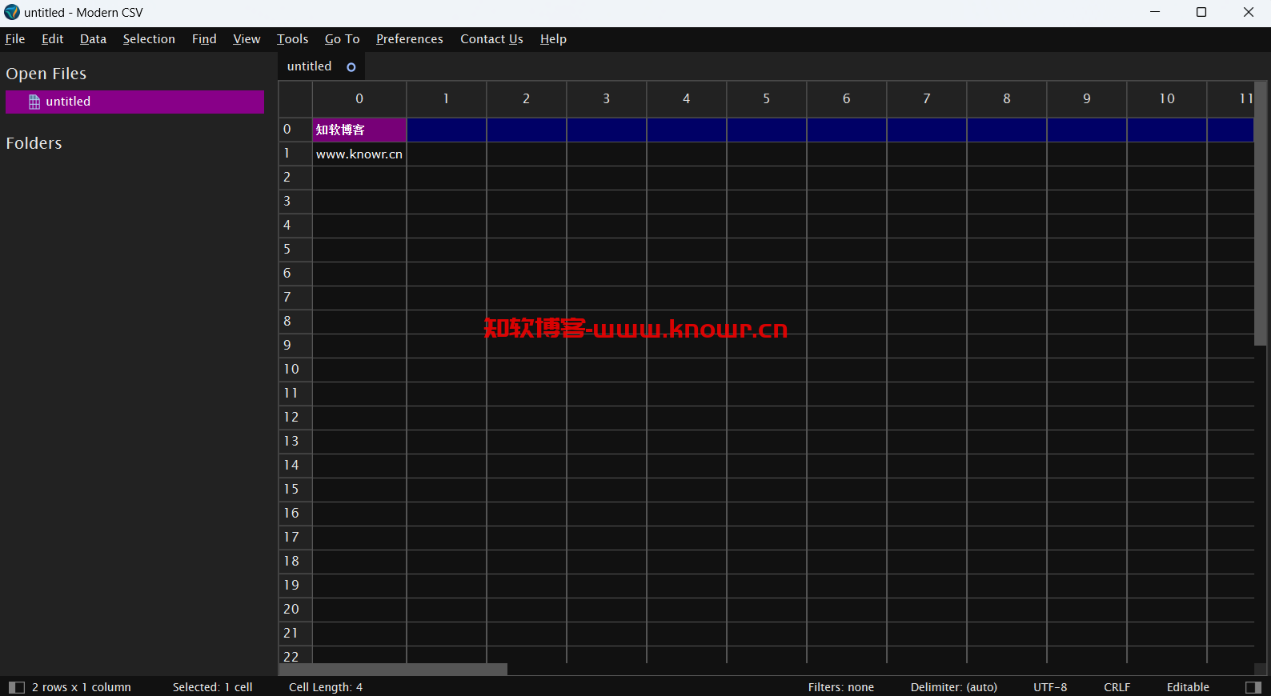1271x696 pixels.
Task: Select the cell containing www.knowr.cn
Action: coord(359,154)
